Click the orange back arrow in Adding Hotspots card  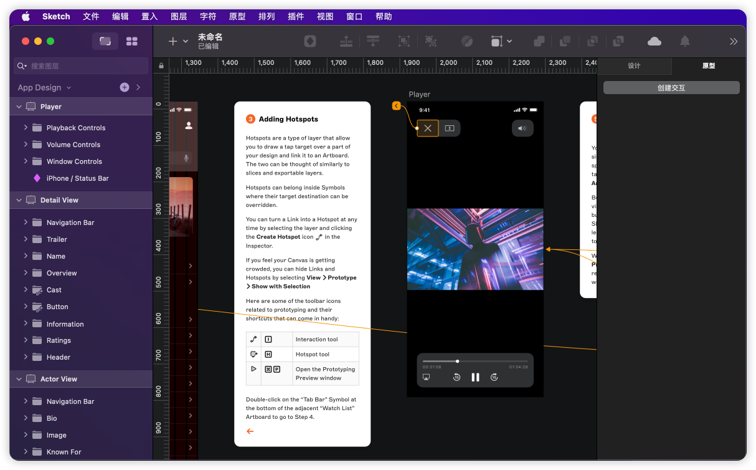(x=250, y=431)
